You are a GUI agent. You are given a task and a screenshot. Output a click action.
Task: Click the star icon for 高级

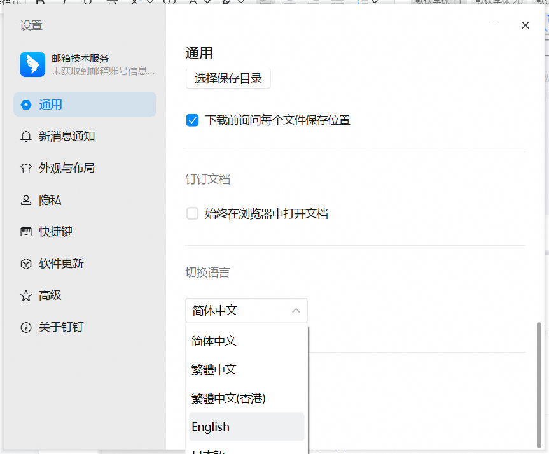pos(26,295)
